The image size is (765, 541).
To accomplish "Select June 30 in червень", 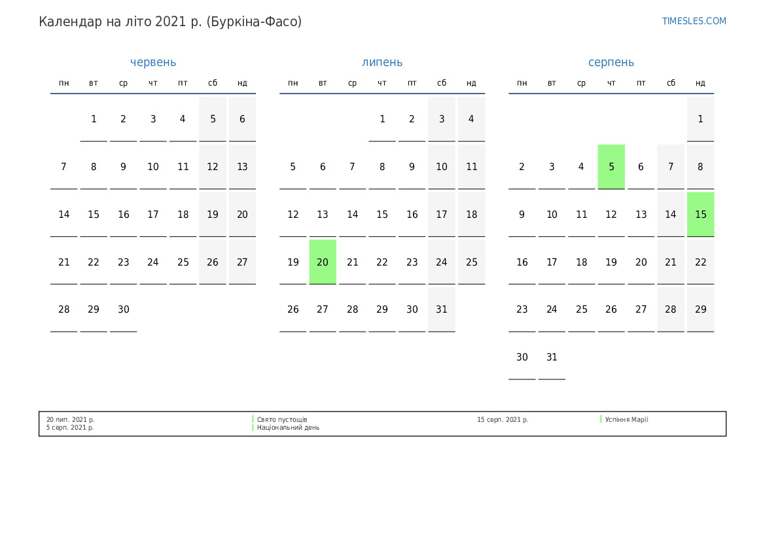I will 124,309.
